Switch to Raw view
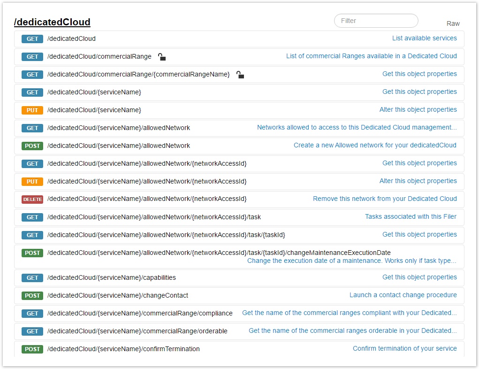 point(453,23)
